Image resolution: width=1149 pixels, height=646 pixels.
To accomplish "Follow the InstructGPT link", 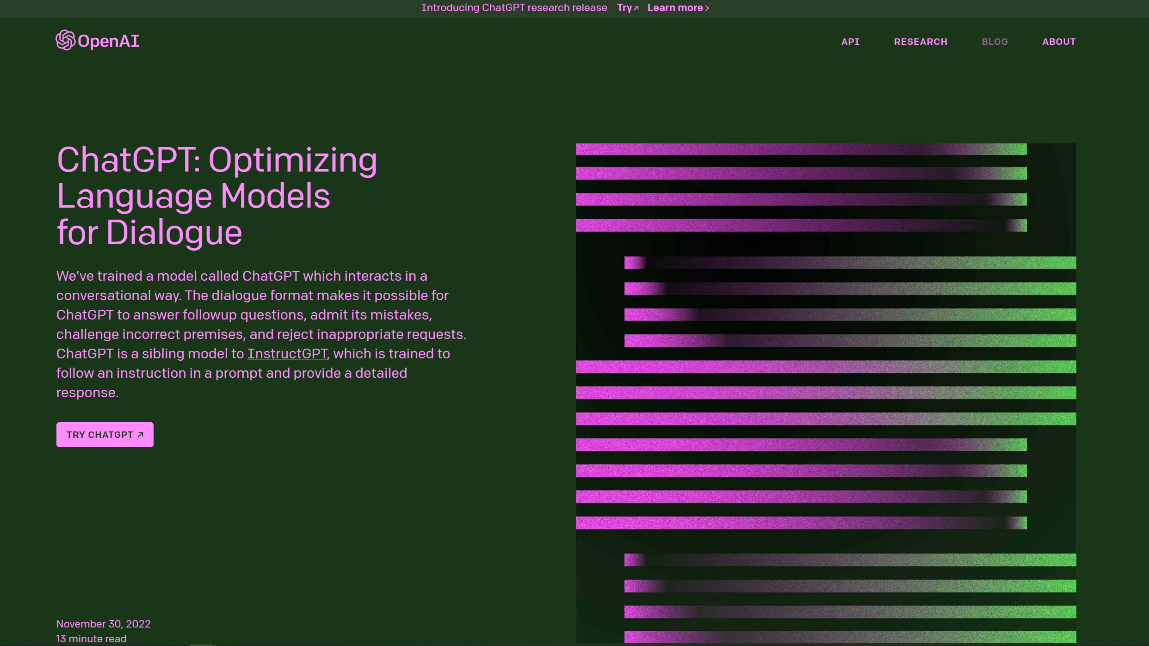I will tap(287, 354).
